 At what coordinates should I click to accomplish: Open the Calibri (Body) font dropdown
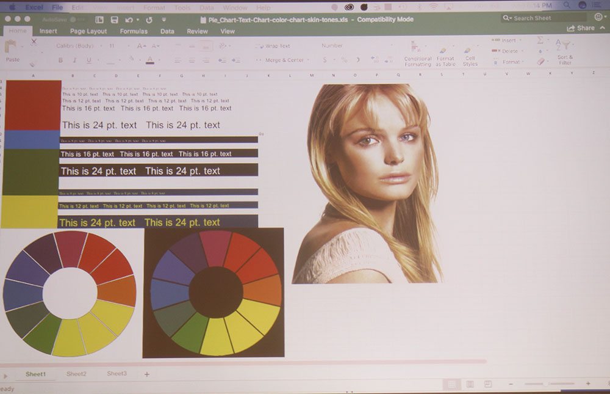point(75,46)
